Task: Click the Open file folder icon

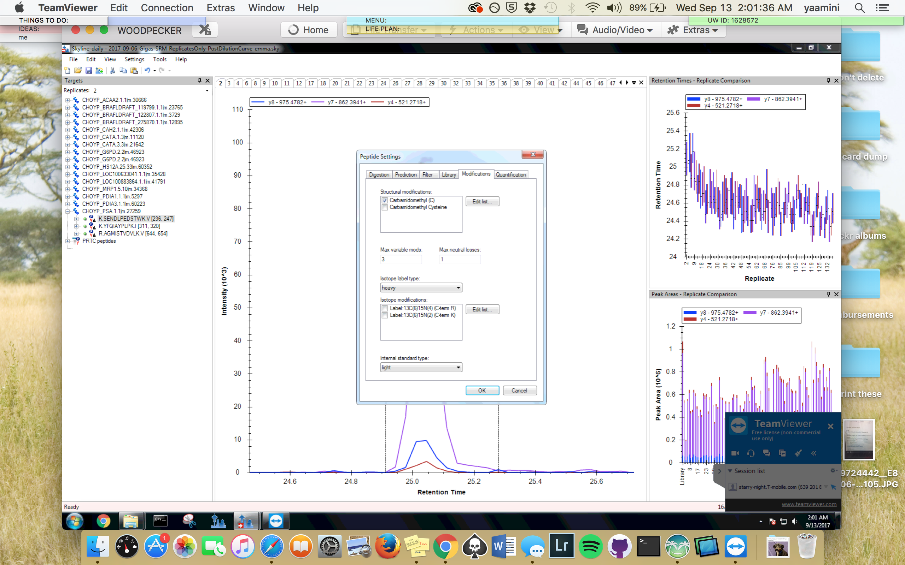Action: (78, 70)
